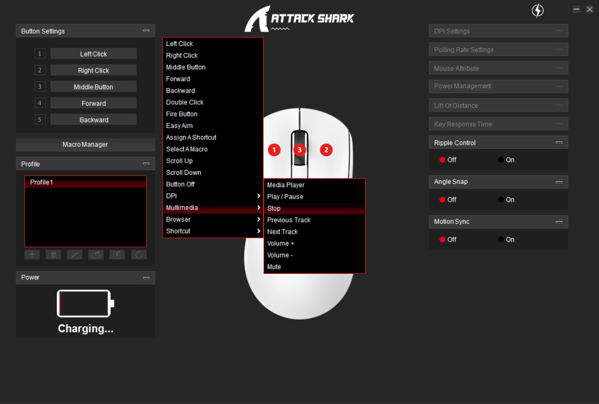Image resolution: width=599 pixels, height=404 pixels.
Task: Select red marker 1 on mouse image
Action: (x=274, y=150)
